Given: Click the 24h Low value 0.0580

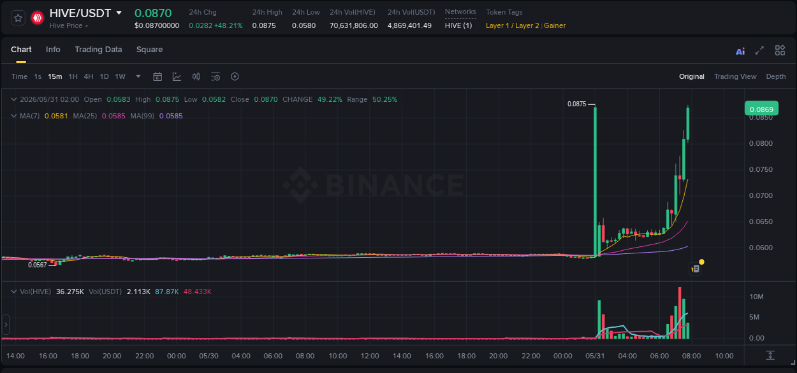Looking at the screenshot, I should point(303,25).
